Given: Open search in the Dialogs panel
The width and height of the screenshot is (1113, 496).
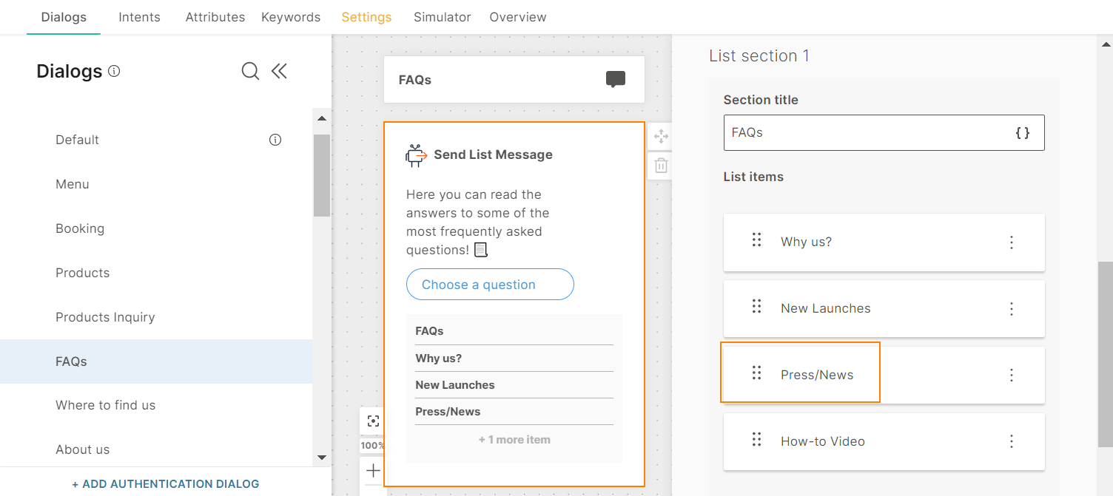Looking at the screenshot, I should point(250,71).
